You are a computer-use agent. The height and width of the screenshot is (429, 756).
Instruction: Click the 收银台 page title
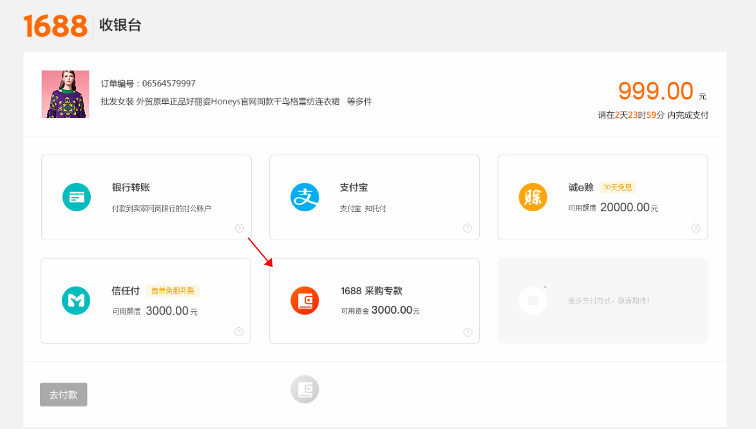[120, 25]
